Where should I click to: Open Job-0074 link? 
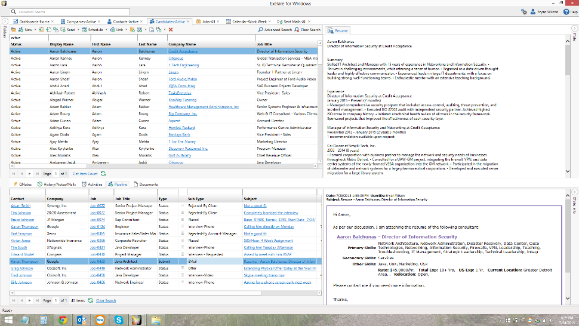tap(97, 220)
